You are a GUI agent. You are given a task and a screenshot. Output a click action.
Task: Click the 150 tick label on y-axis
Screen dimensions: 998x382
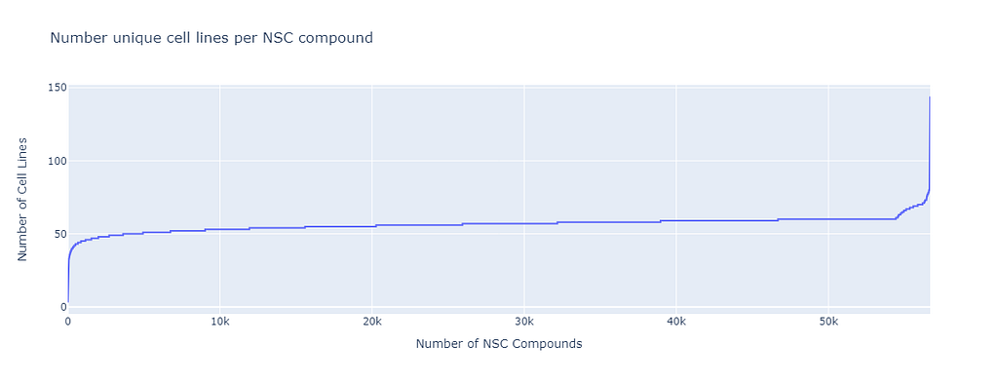[x=56, y=88]
